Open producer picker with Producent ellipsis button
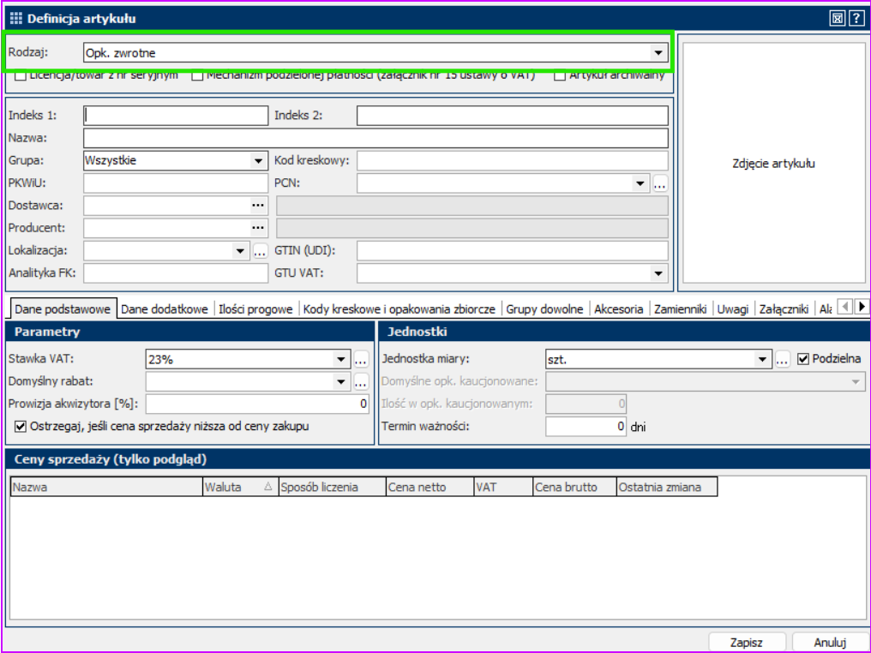This screenshot has height=653, width=871. [258, 228]
